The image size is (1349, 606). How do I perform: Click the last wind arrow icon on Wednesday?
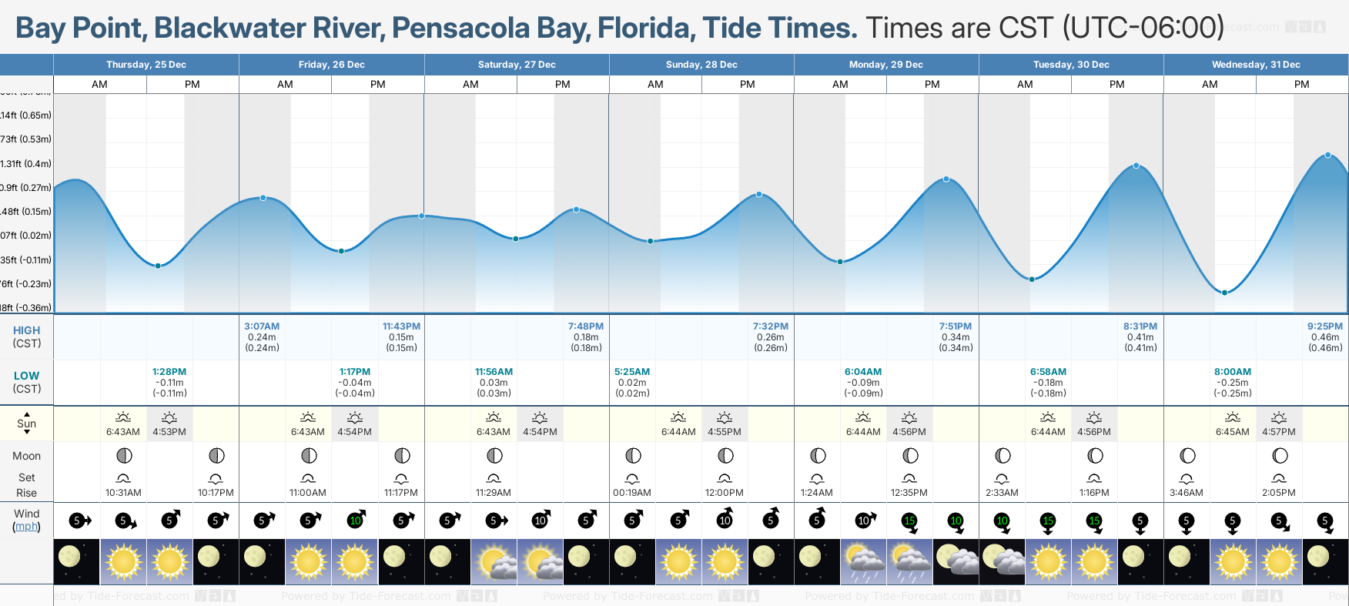[1325, 522]
